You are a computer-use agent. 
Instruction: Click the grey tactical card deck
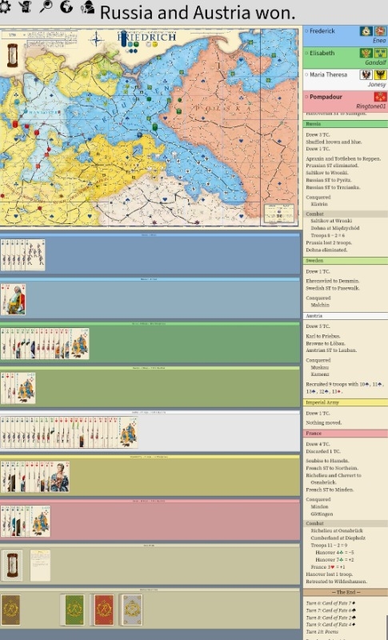coord(133,610)
